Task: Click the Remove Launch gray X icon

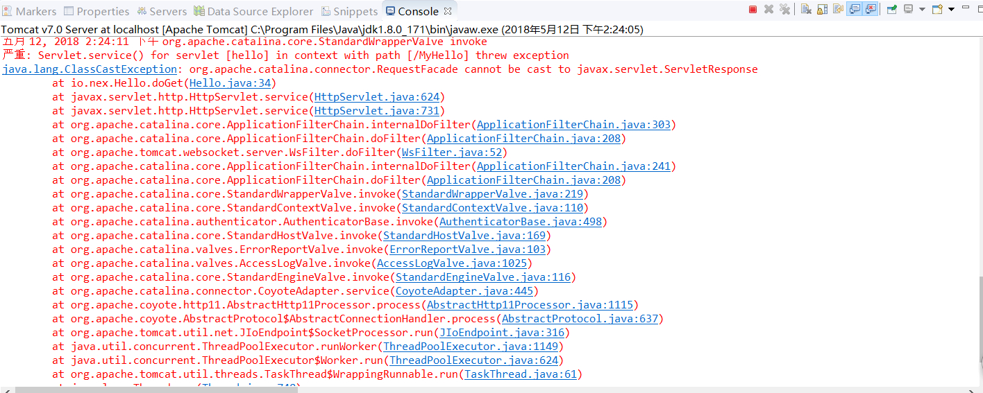Action: [768, 9]
